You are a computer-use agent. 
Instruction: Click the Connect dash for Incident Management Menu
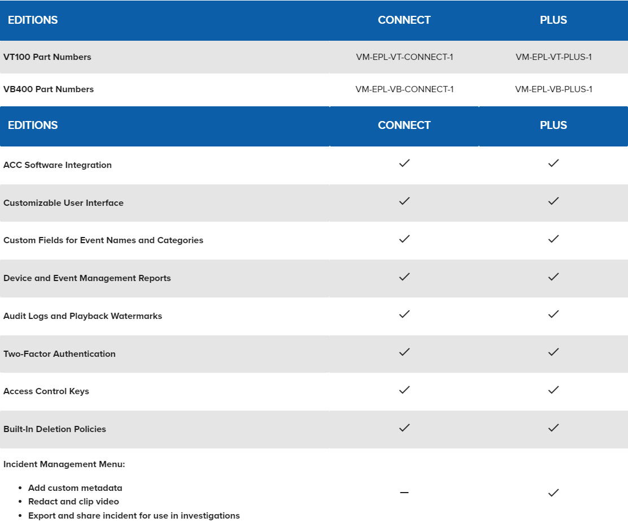tap(404, 493)
